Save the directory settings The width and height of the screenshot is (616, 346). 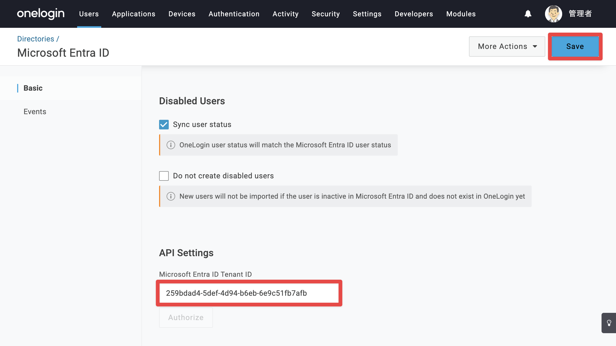[x=575, y=47]
